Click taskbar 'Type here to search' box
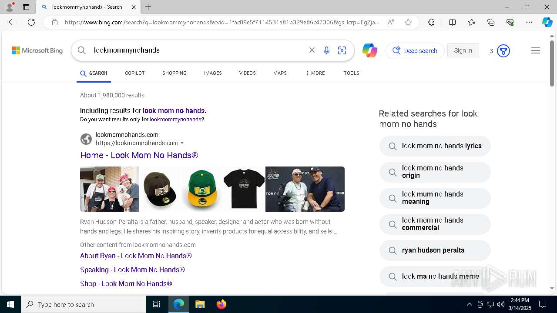 coord(84,304)
